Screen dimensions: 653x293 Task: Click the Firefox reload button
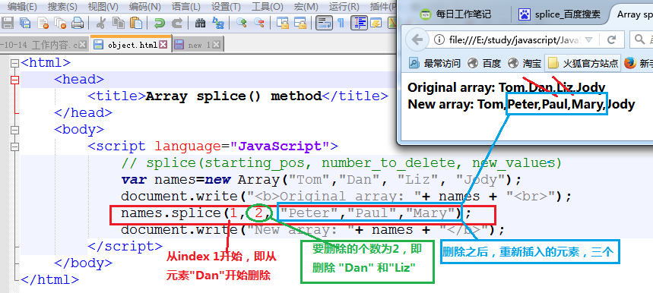(611, 40)
